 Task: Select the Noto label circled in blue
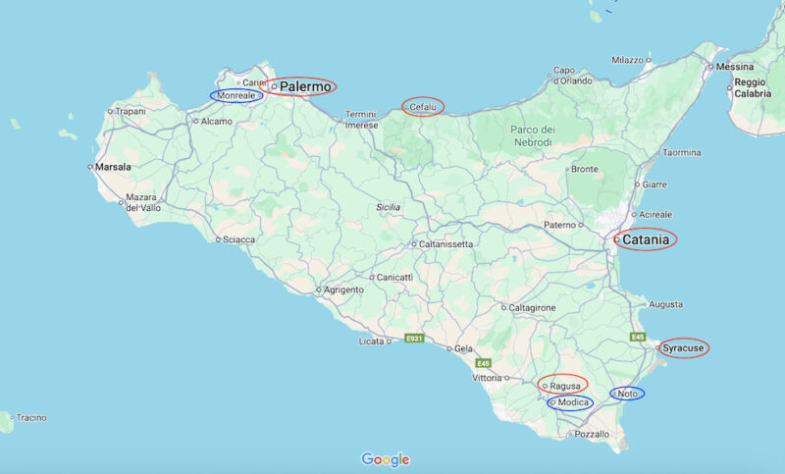(x=629, y=394)
